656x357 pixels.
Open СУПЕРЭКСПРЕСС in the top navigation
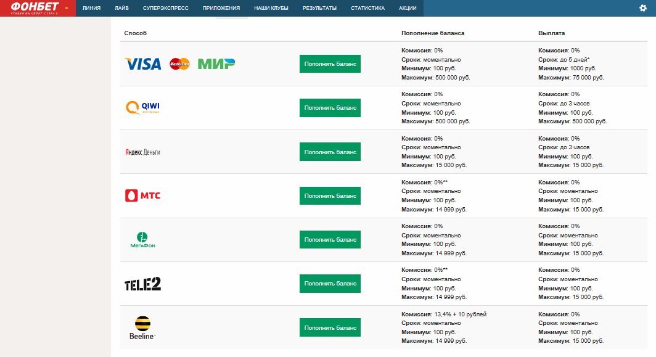coord(166,8)
